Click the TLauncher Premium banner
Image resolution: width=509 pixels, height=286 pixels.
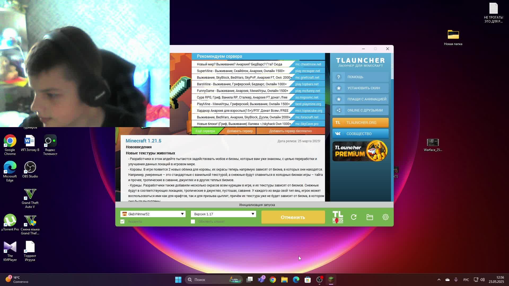pyautogui.click(x=361, y=151)
